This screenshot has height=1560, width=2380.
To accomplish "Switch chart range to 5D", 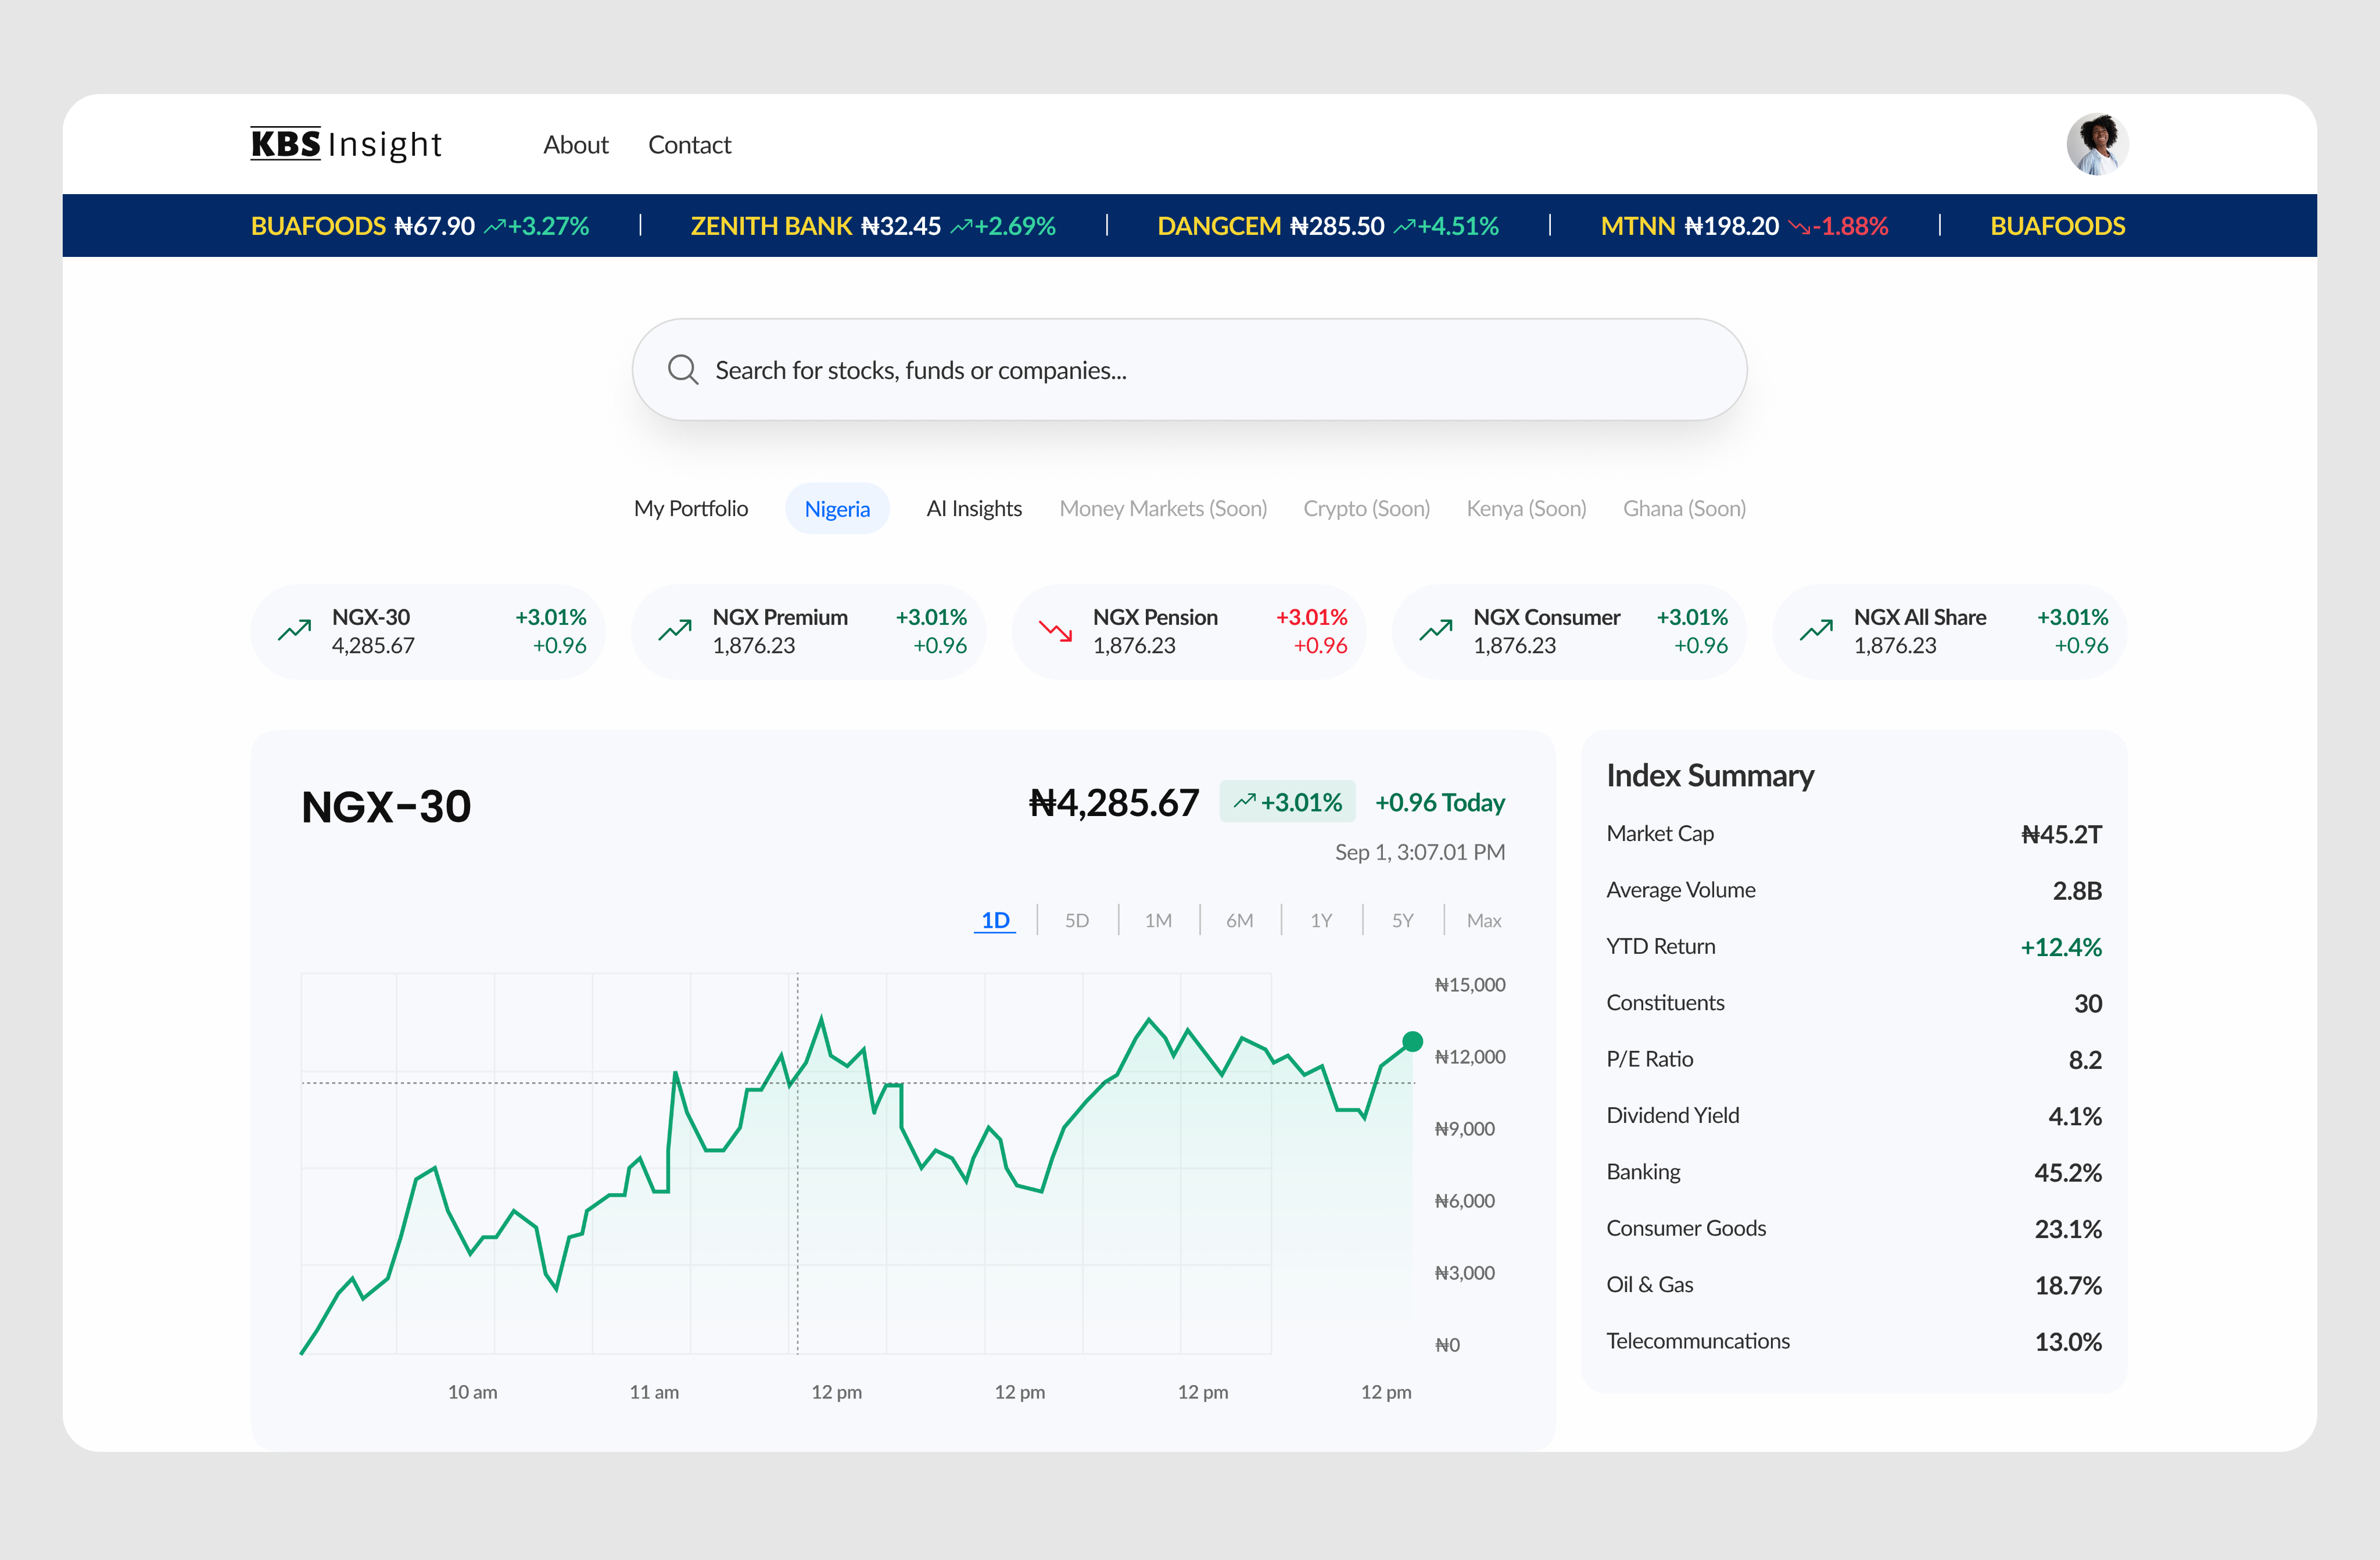I will coord(1077,920).
